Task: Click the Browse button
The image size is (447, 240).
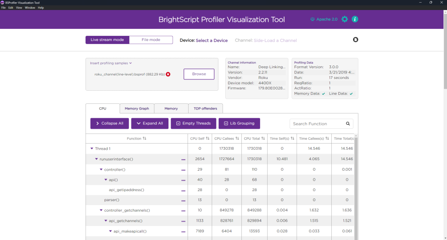Action: click(x=199, y=74)
